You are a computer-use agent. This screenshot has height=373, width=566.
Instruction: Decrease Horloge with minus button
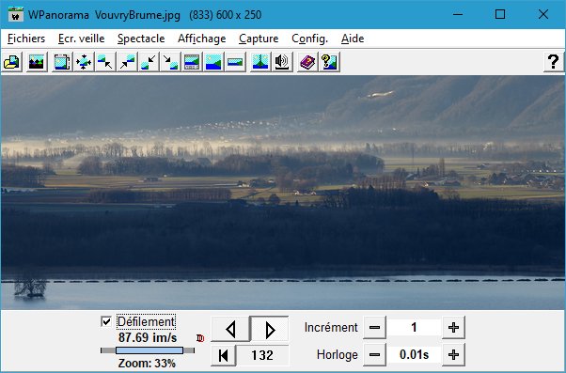tap(374, 355)
